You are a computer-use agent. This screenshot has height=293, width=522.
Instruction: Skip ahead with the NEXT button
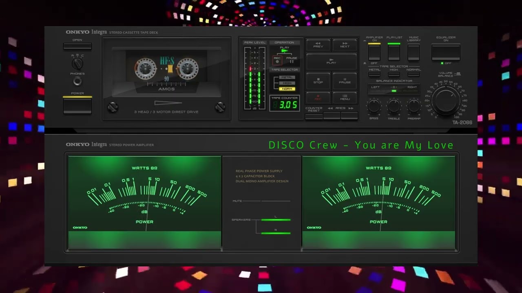[x=345, y=45]
